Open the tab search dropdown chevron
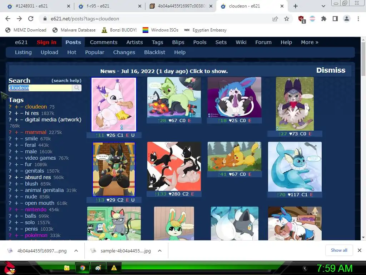Image resolution: width=366 pixels, height=275 pixels. coord(323,6)
